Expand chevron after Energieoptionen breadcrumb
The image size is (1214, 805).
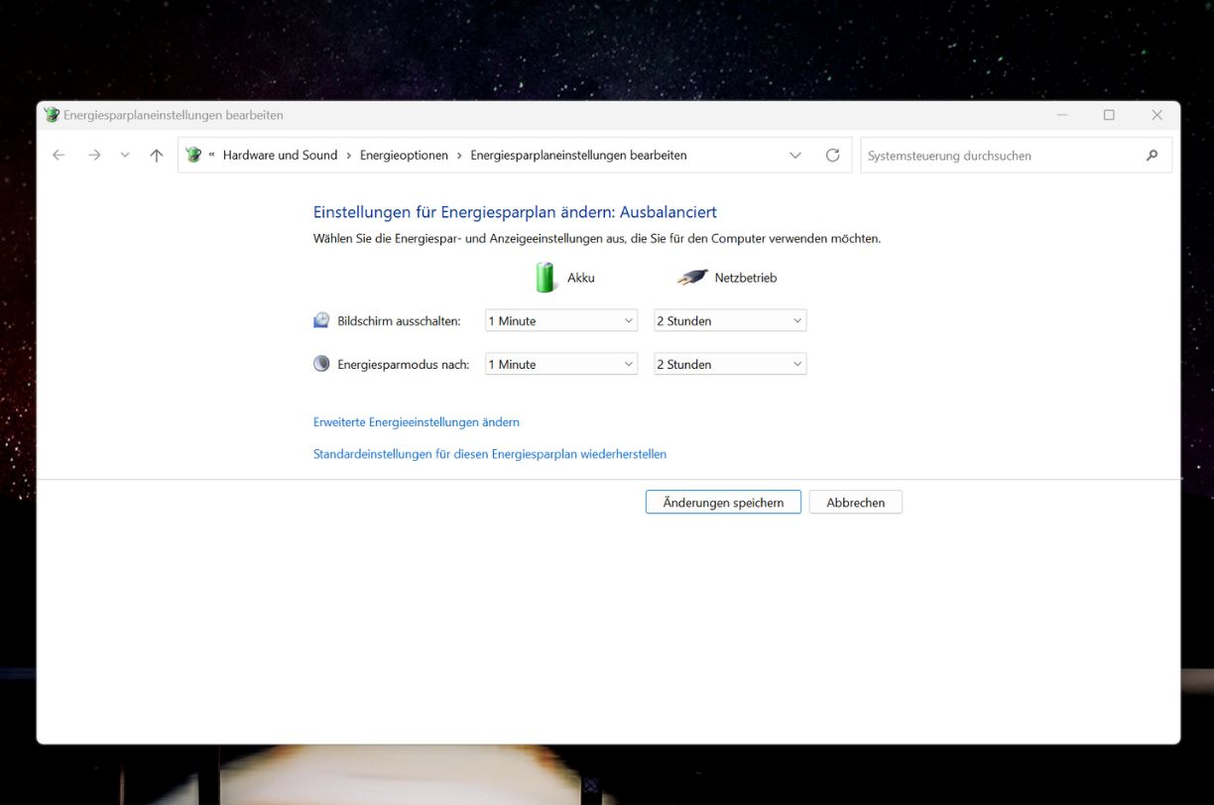click(460, 156)
